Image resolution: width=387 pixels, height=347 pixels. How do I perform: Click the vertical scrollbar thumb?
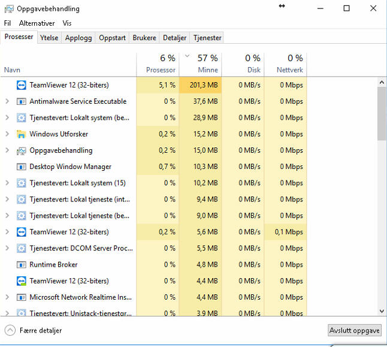click(x=382, y=114)
